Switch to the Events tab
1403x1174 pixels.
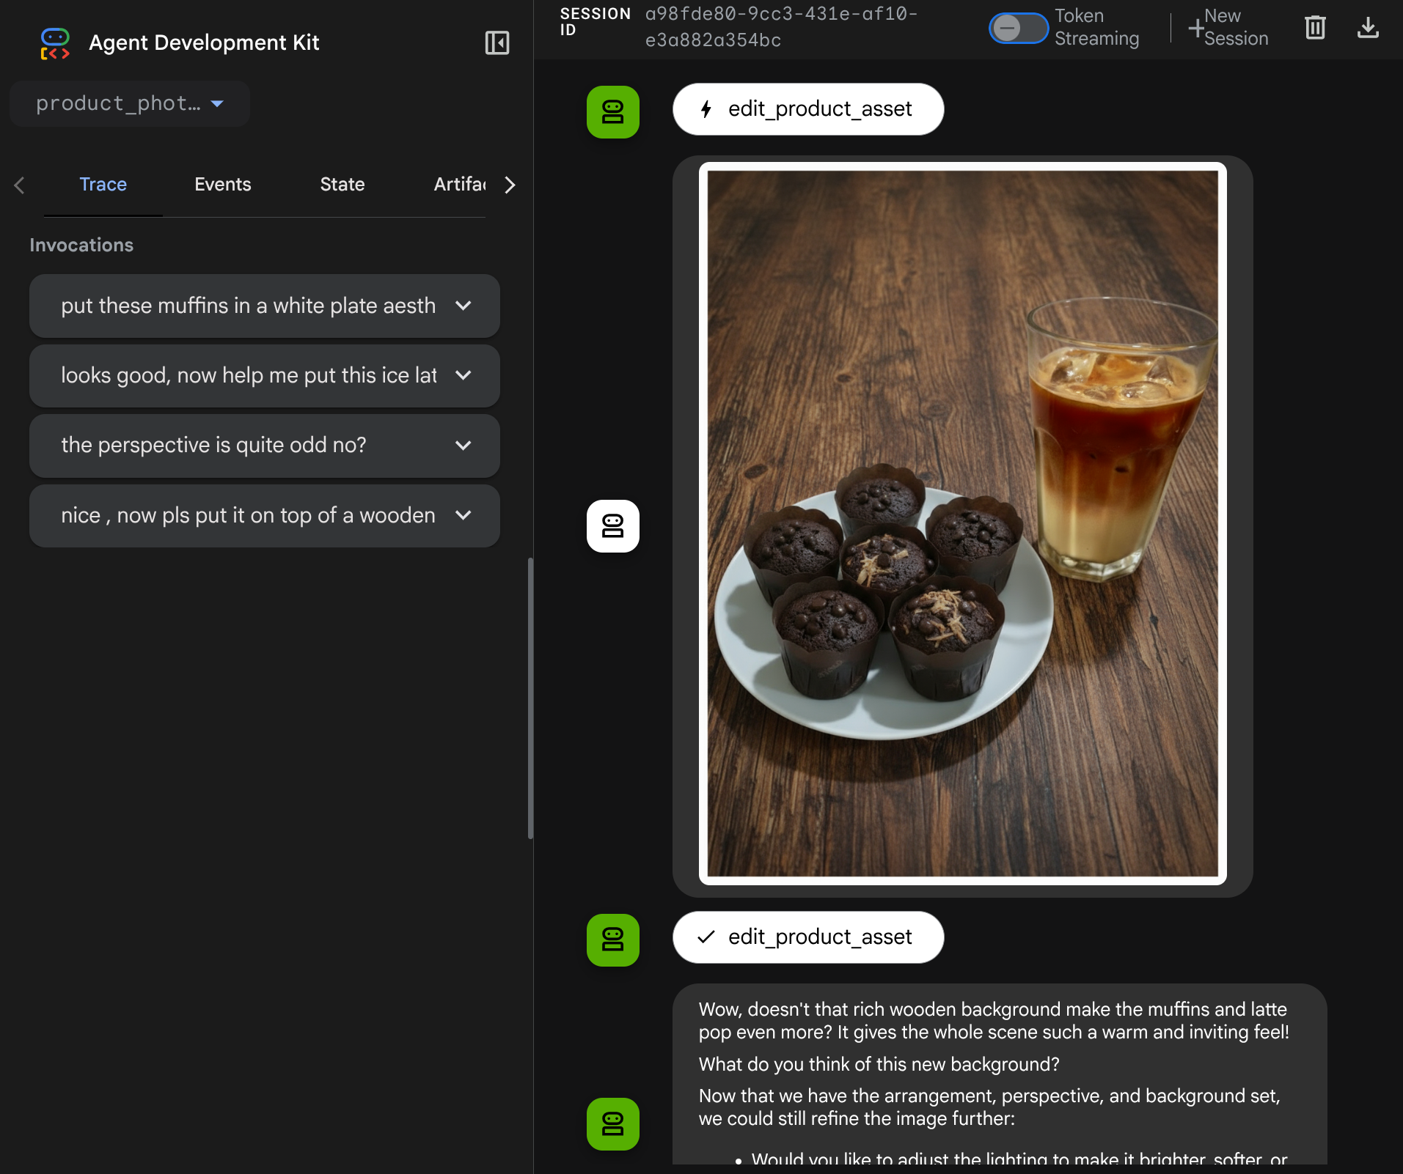pyautogui.click(x=222, y=184)
